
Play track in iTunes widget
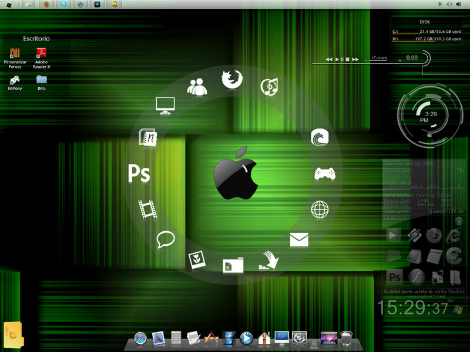pos(337,59)
